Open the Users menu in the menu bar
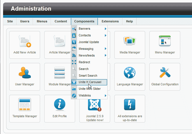 (25, 21)
